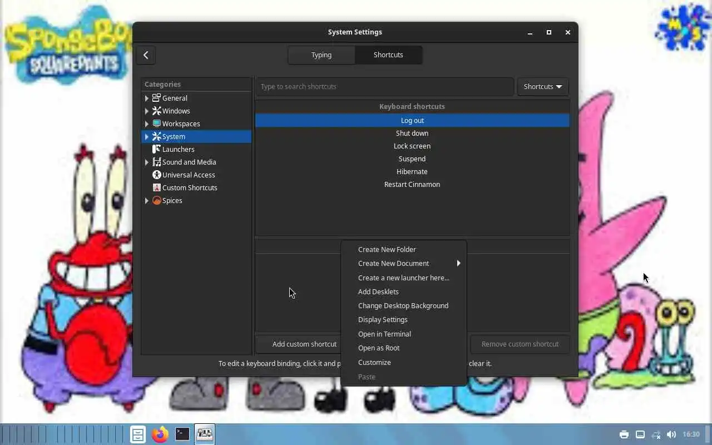Go back using the arrow button
The width and height of the screenshot is (712, 445).
146,55
